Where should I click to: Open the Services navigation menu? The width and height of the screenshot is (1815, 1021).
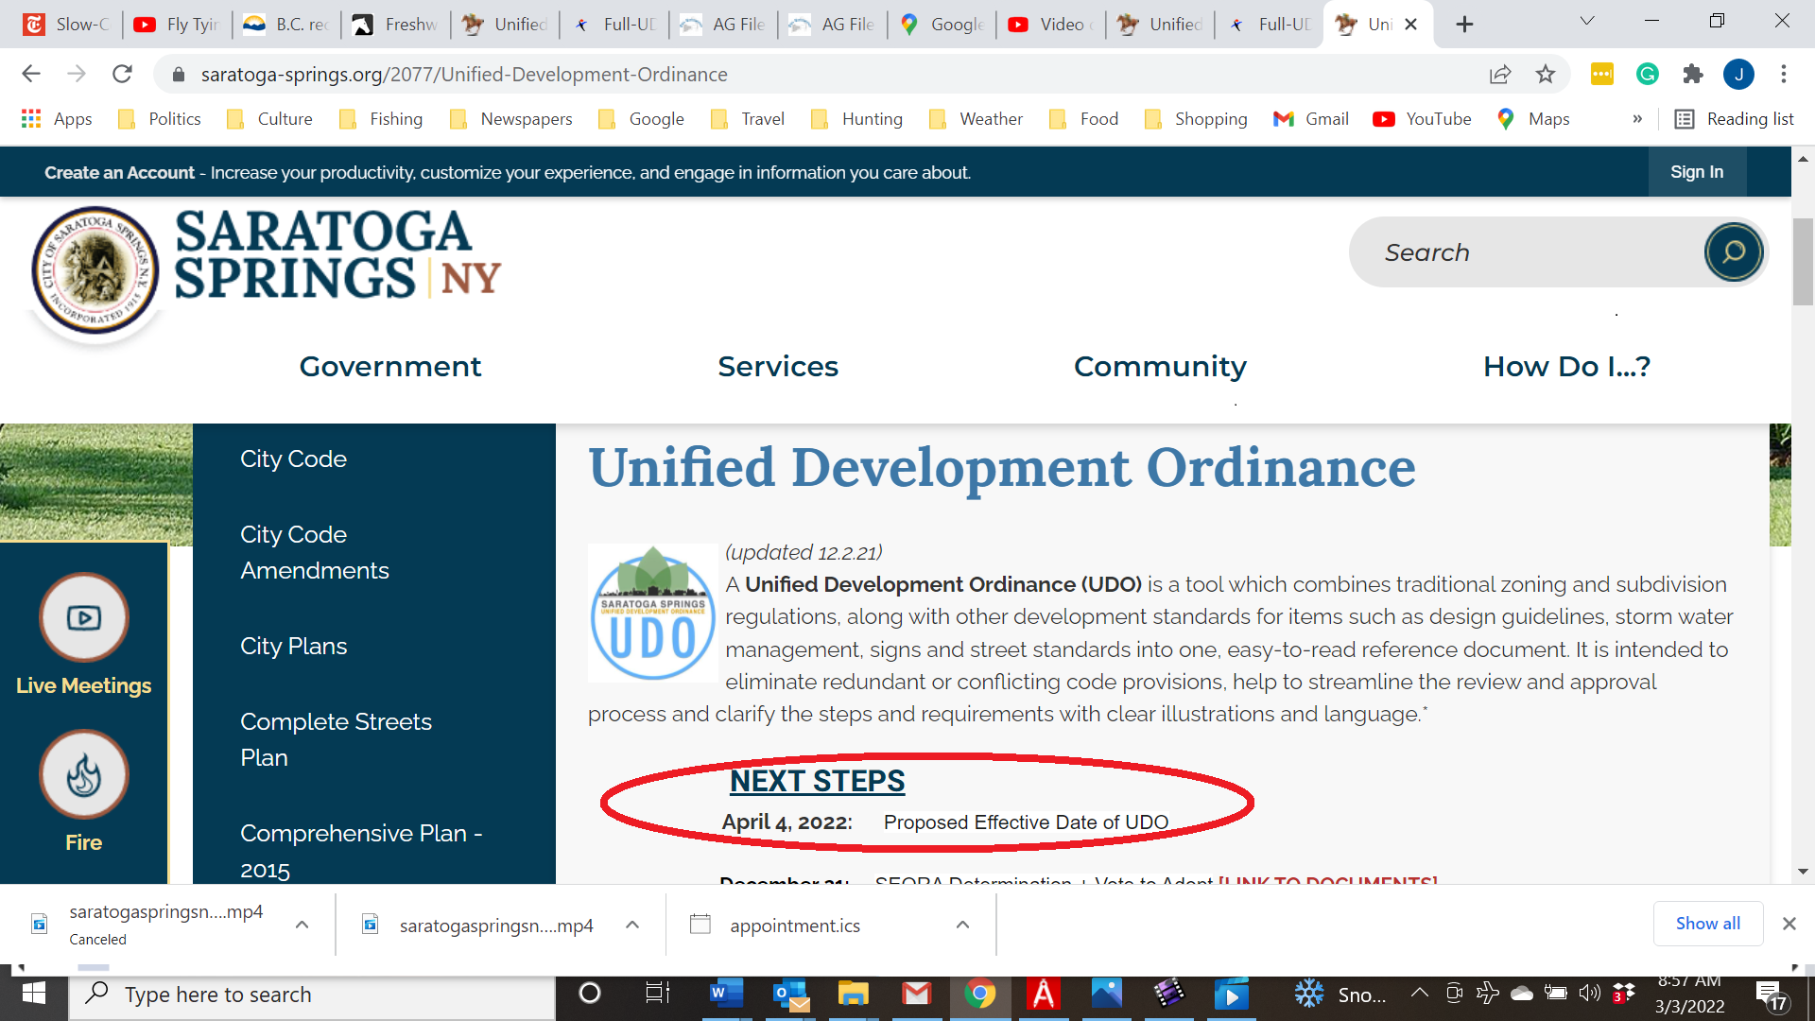coord(777,367)
